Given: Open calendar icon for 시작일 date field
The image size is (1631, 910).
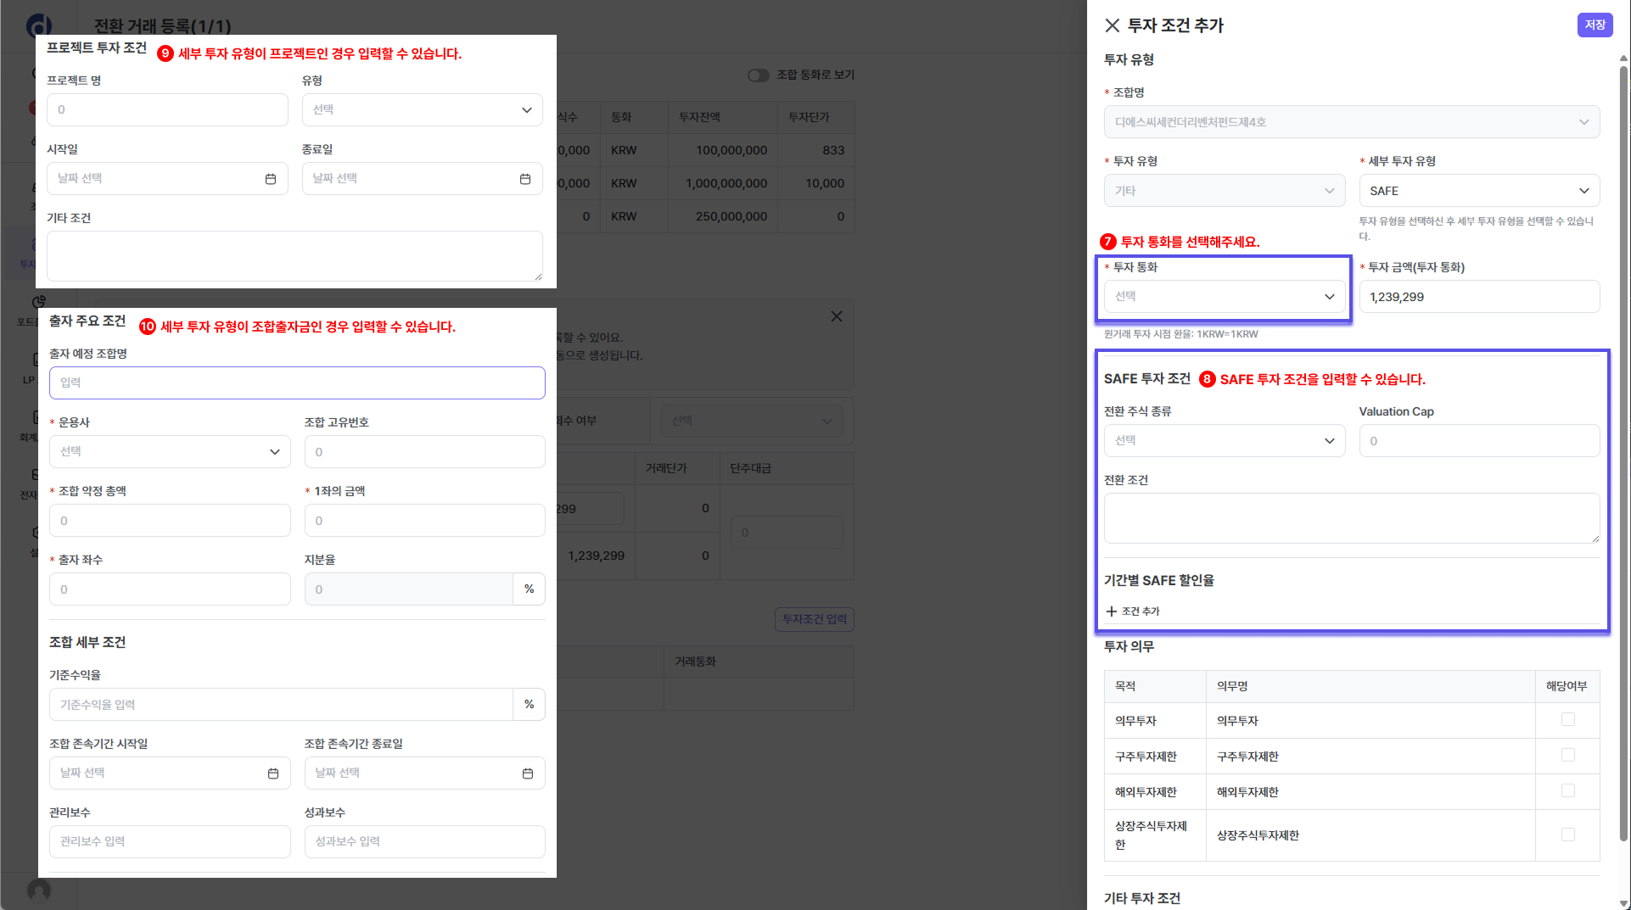Looking at the screenshot, I should point(271,179).
